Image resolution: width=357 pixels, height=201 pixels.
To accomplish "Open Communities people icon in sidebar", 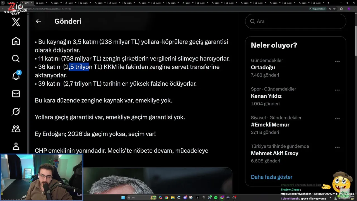I will click(16, 129).
